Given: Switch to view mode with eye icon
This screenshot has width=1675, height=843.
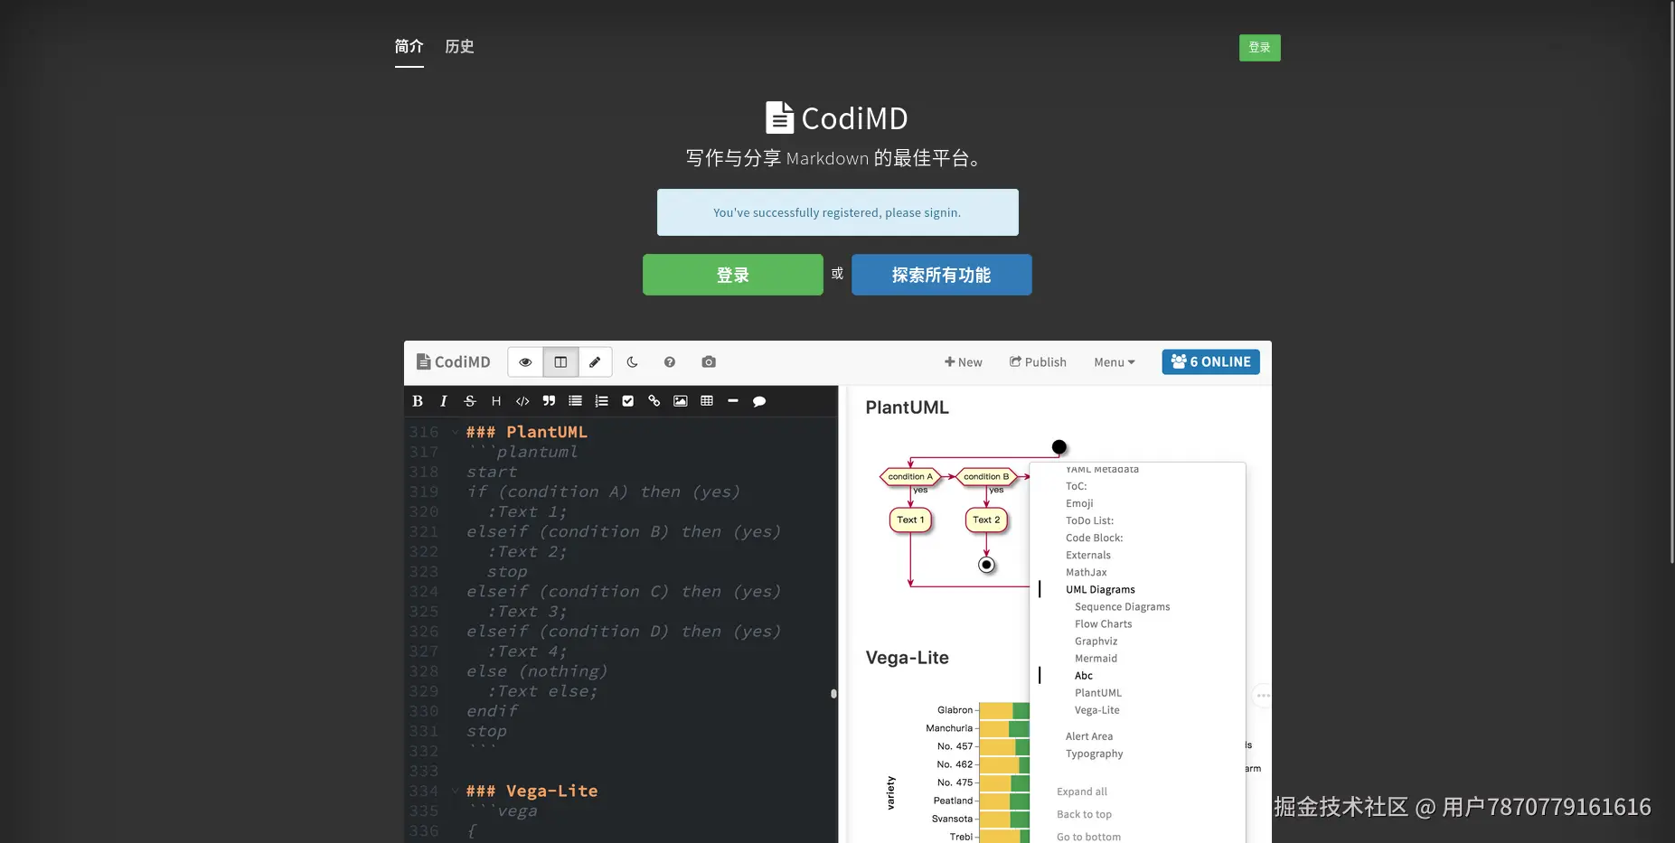Looking at the screenshot, I should pyautogui.click(x=525, y=362).
